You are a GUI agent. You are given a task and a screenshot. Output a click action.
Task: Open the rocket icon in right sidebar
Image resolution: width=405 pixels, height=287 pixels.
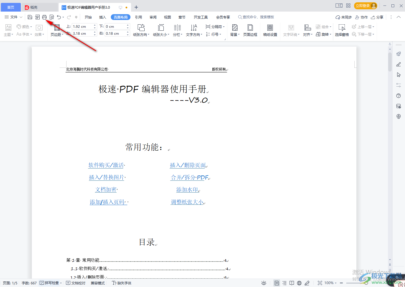399,54
